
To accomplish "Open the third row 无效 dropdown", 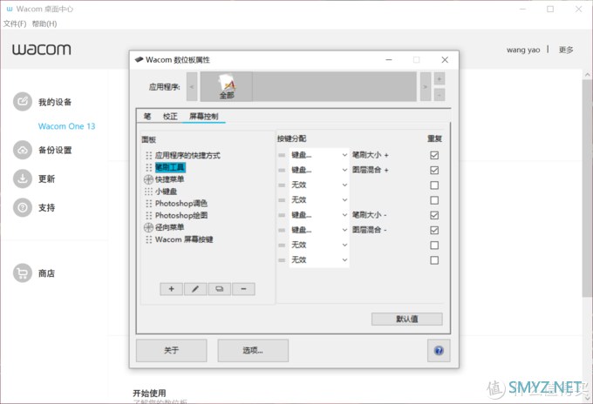I will [x=319, y=185].
